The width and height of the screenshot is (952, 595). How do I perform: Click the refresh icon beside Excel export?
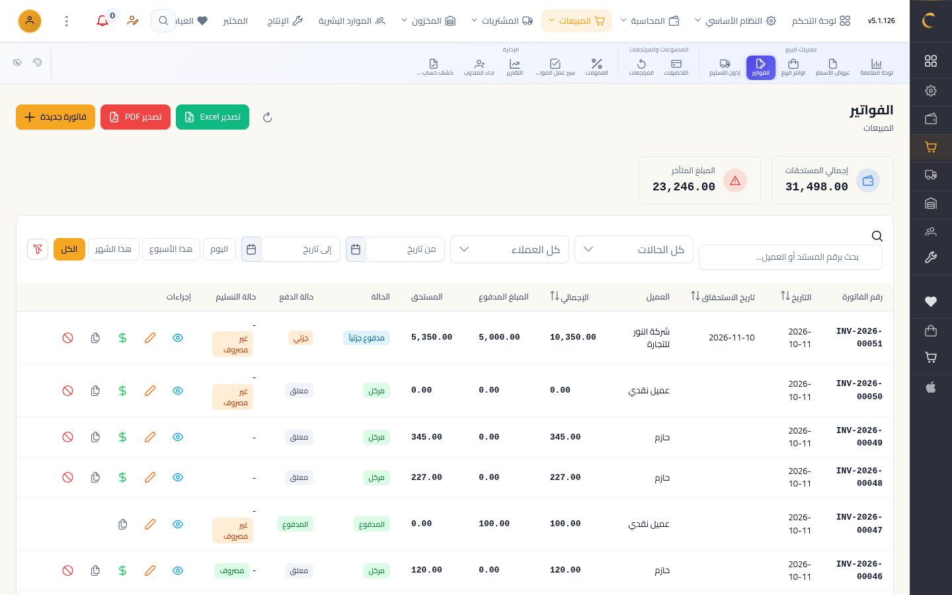267,118
